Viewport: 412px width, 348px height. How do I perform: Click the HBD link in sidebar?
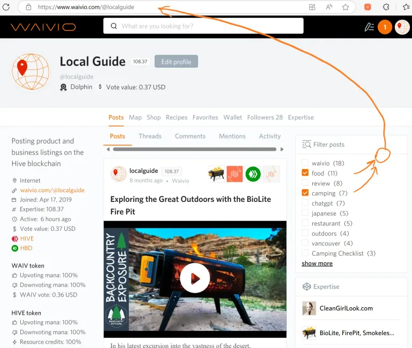(26, 248)
